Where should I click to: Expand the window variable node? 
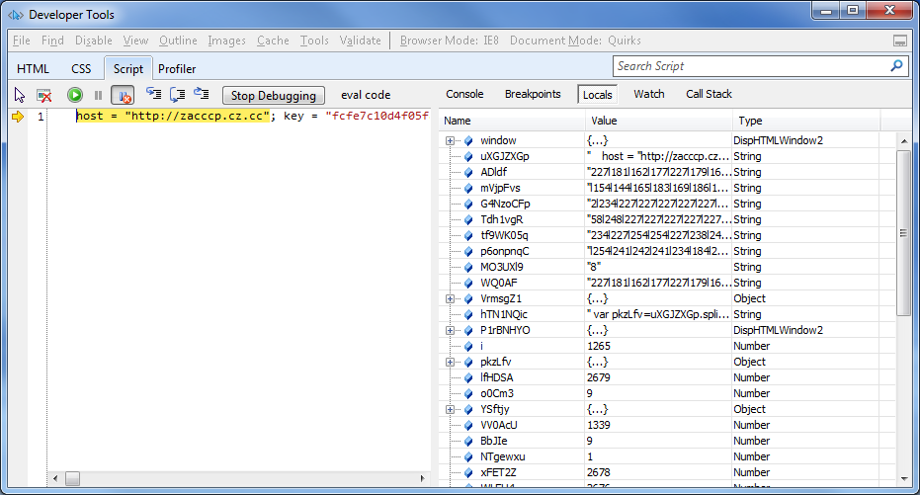(451, 140)
